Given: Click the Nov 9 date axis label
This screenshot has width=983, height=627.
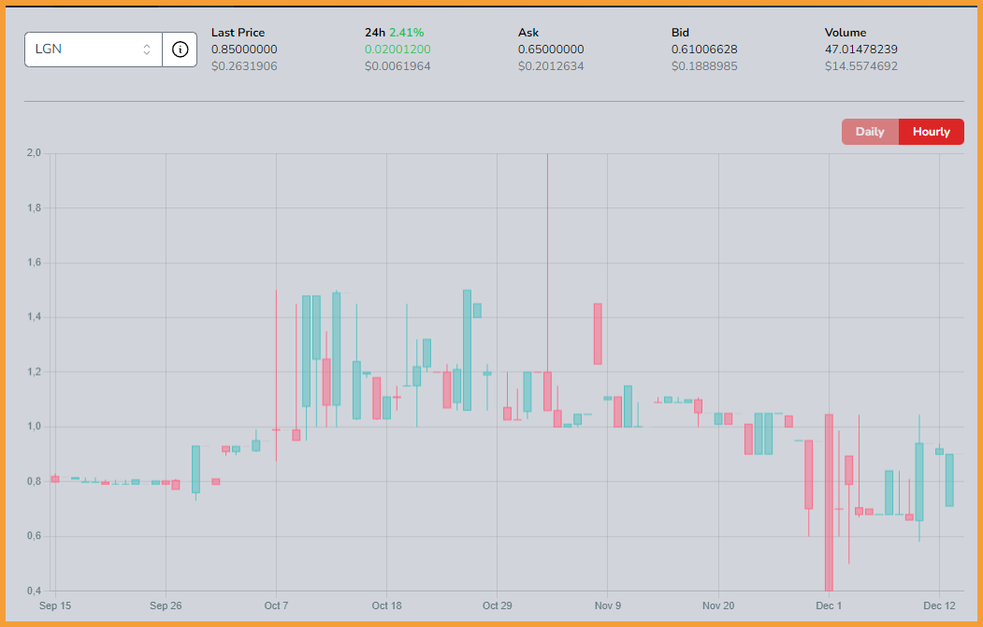Looking at the screenshot, I should (608, 606).
